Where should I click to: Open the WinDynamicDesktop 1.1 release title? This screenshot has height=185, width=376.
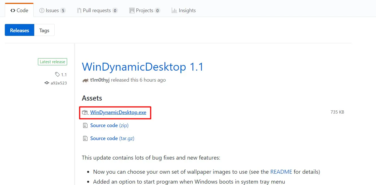143,67
